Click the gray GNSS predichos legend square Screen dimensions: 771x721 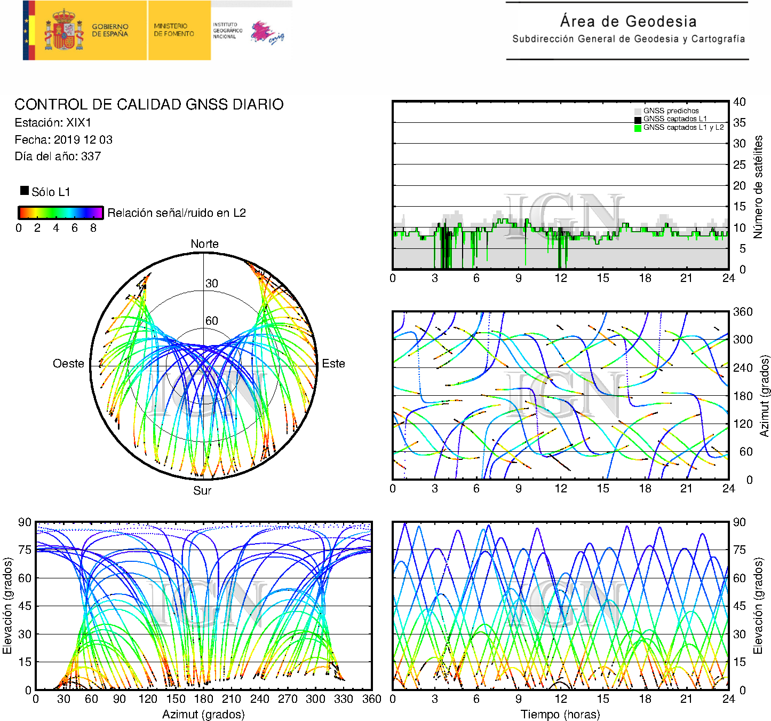pyautogui.click(x=638, y=111)
